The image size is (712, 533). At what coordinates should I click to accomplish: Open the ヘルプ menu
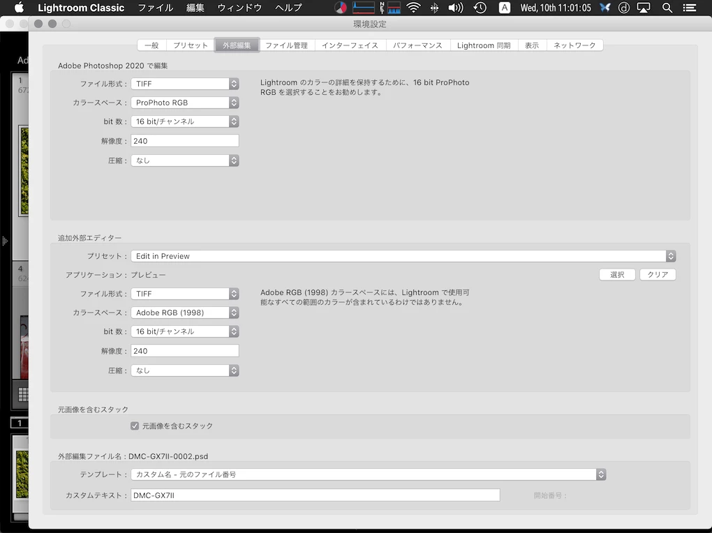(x=288, y=8)
